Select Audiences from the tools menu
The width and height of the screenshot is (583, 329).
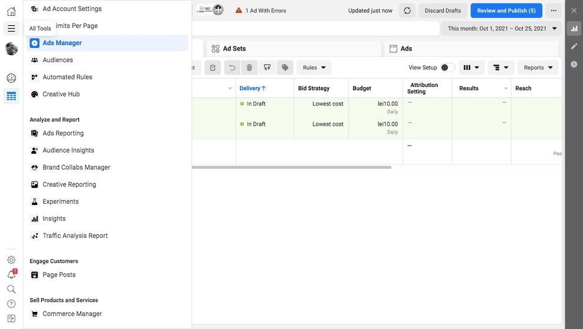[58, 60]
